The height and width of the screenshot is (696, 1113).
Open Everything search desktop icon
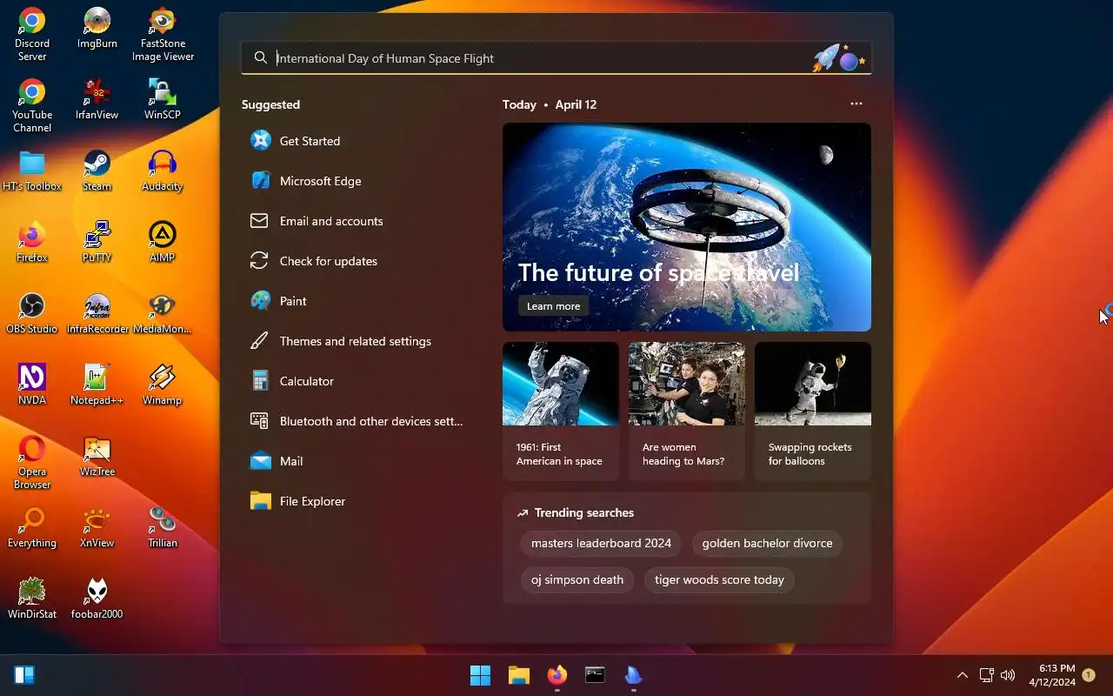(x=32, y=528)
